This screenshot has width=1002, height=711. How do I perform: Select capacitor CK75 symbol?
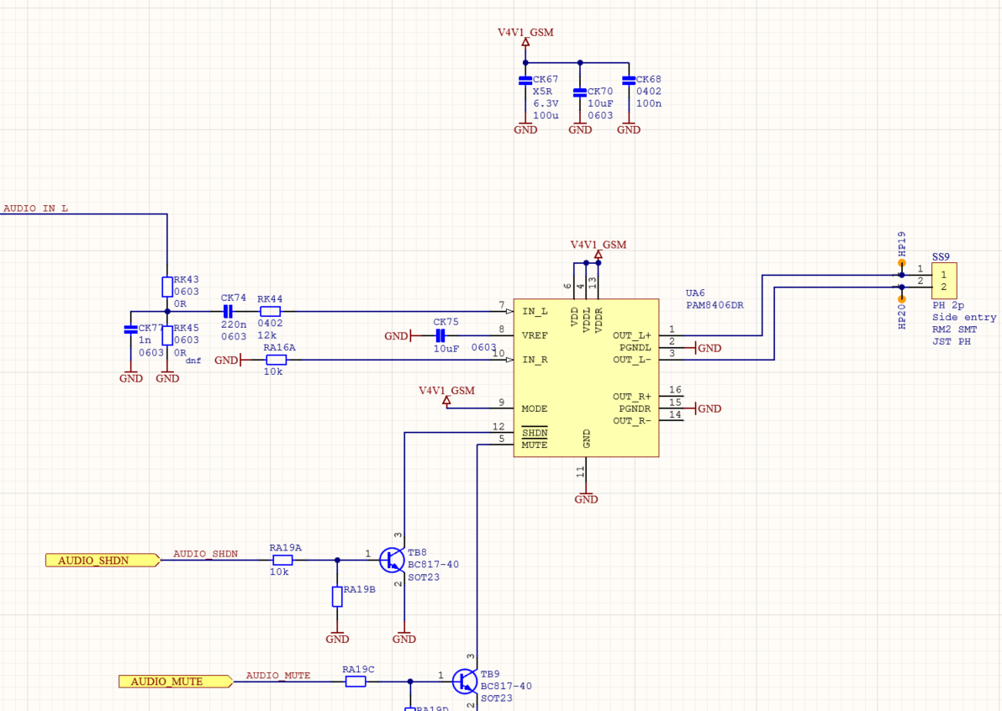click(440, 336)
